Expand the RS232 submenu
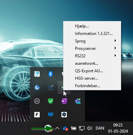The width and height of the screenshot is (133, 135). click(92, 56)
